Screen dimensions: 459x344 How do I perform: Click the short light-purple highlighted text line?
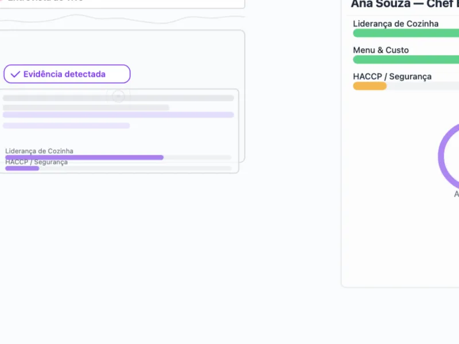coord(67,126)
